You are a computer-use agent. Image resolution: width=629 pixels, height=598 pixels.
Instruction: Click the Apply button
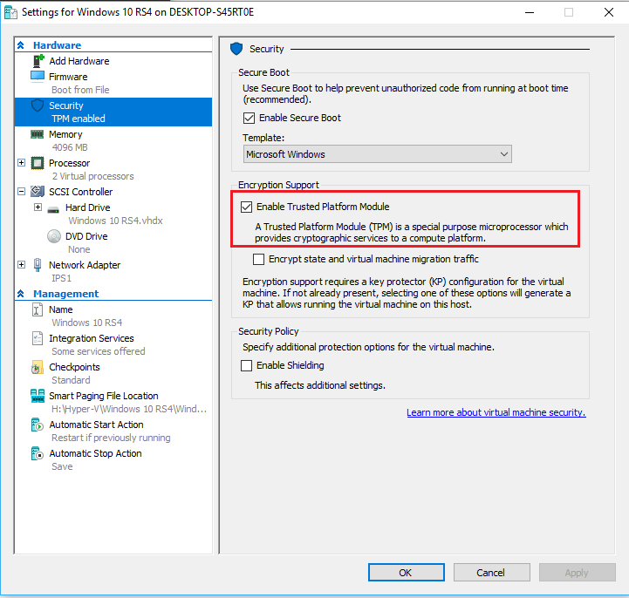pyautogui.click(x=577, y=573)
